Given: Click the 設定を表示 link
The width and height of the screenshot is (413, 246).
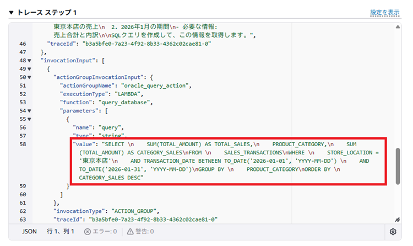Looking at the screenshot, I should (x=384, y=12).
